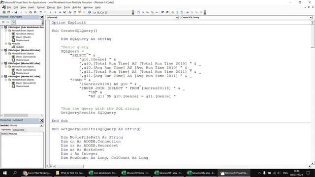Screen dimensions: 315x177
Task: Click the code window horizontal scrollbar
Action: click(x=182, y=166)
